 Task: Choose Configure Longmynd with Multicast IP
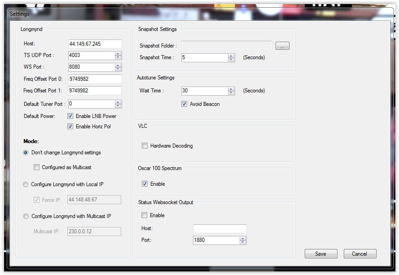tap(26, 216)
